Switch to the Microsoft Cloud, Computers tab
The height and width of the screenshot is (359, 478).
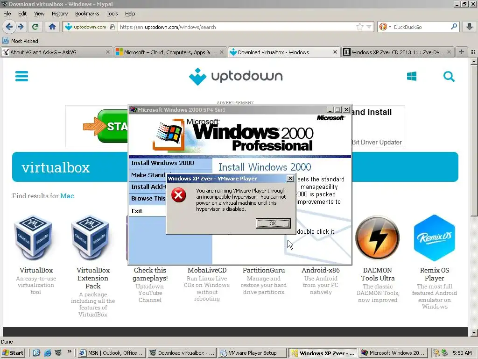(x=170, y=52)
